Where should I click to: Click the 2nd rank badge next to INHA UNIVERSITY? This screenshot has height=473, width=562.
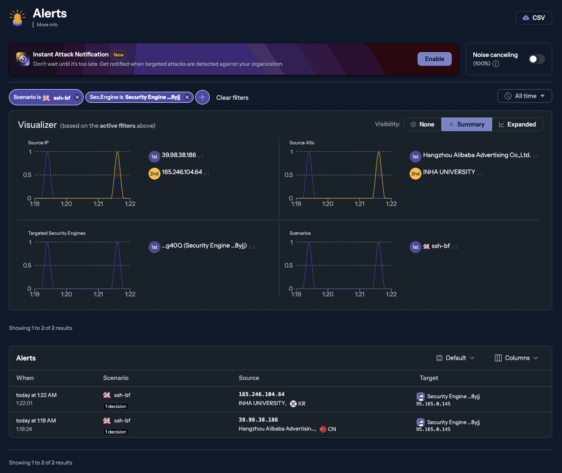point(415,174)
